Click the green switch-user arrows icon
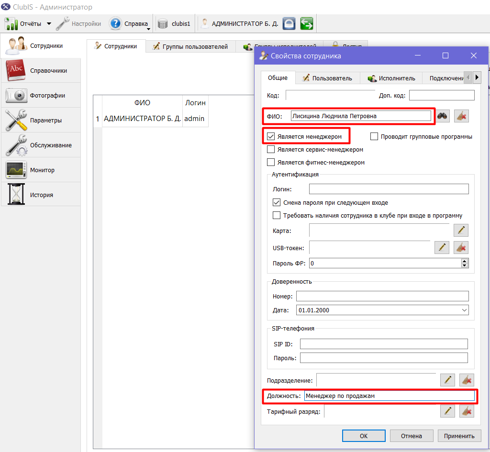This screenshot has width=490, height=452. coord(307,23)
